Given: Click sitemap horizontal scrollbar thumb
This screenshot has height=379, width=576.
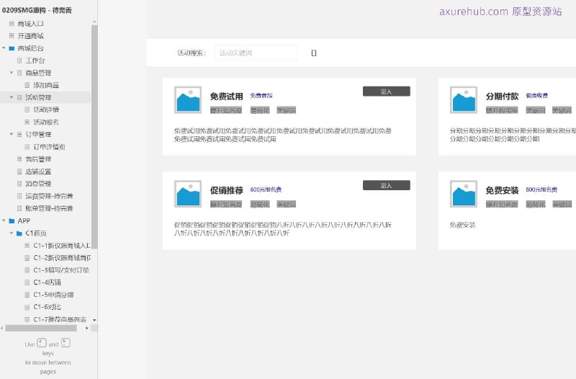Looking at the screenshot, I should (x=41, y=328).
